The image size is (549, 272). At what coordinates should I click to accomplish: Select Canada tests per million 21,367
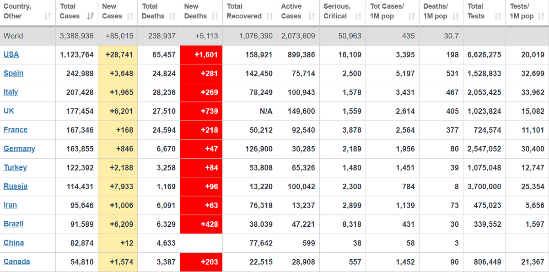click(x=533, y=261)
